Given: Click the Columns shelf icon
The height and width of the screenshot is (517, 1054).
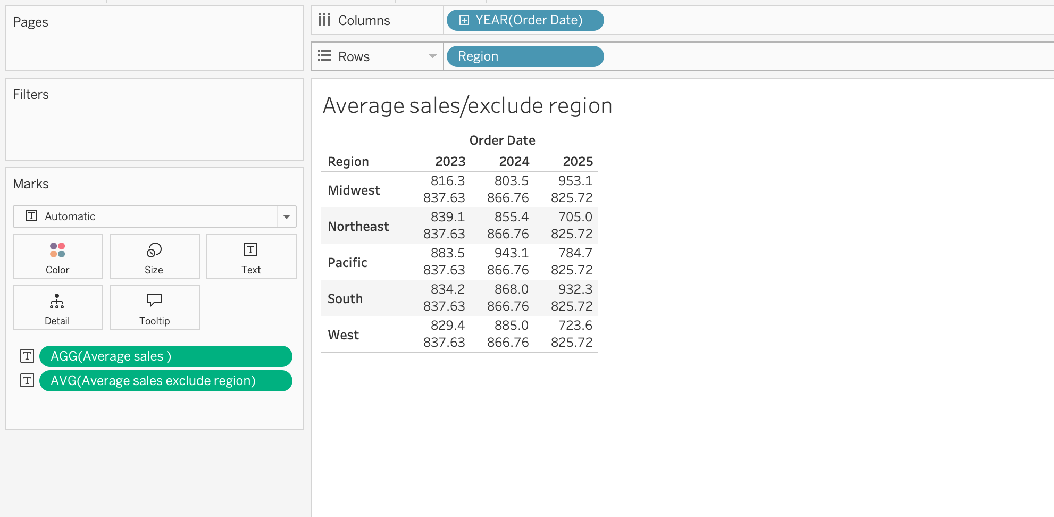Looking at the screenshot, I should [x=324, y=20].
